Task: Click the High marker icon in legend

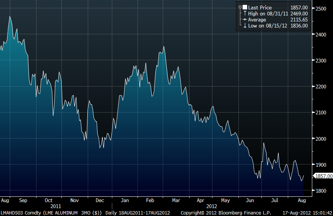Action: [244, 14]
